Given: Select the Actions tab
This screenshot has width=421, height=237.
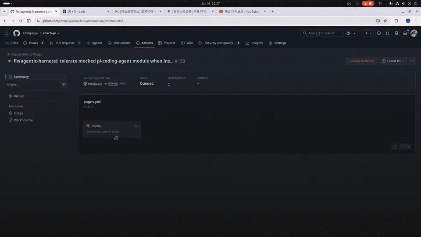Looking at the screenshot, I should (144, 43).
